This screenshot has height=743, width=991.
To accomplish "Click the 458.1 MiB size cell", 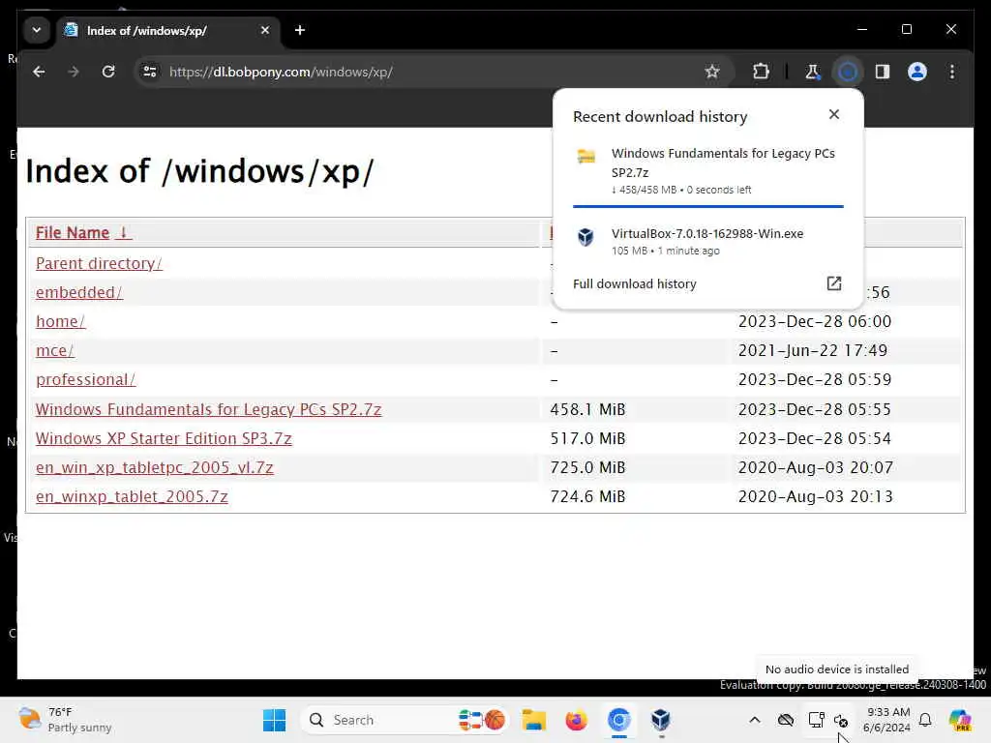I will 587,409.
